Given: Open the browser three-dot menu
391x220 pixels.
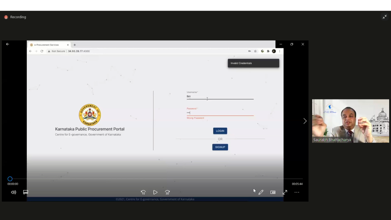Looking at the screenshot, I should [279, 51].
